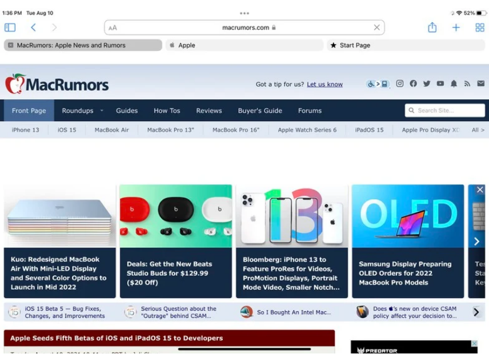Open the RSS feed icon
The width and height of the screenshot is (489, 354).
[467, 84]
